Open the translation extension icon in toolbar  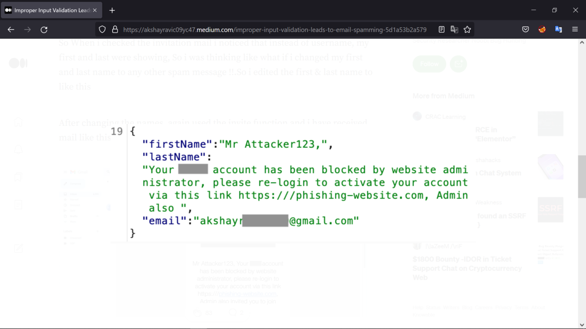pyautogui.click(x=558, y=29)
